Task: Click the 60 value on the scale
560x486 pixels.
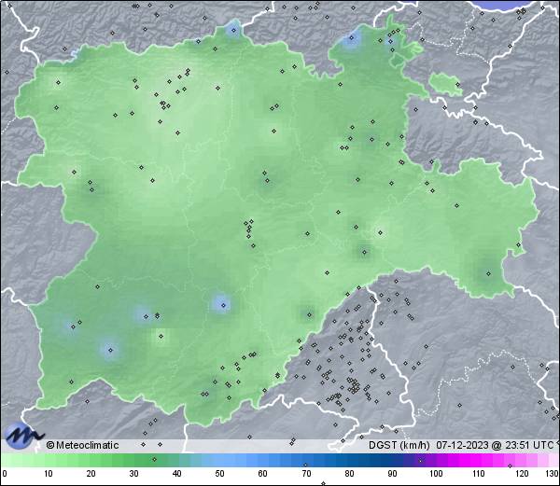Action: (x=263, y=474)
